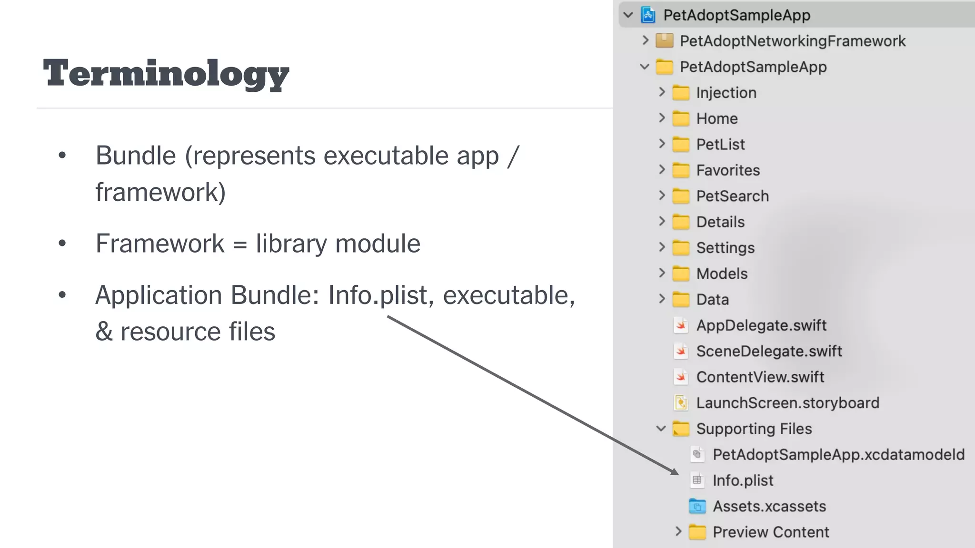Collapse the PetAdoptSampleApp project root

(x=628, y=15)
